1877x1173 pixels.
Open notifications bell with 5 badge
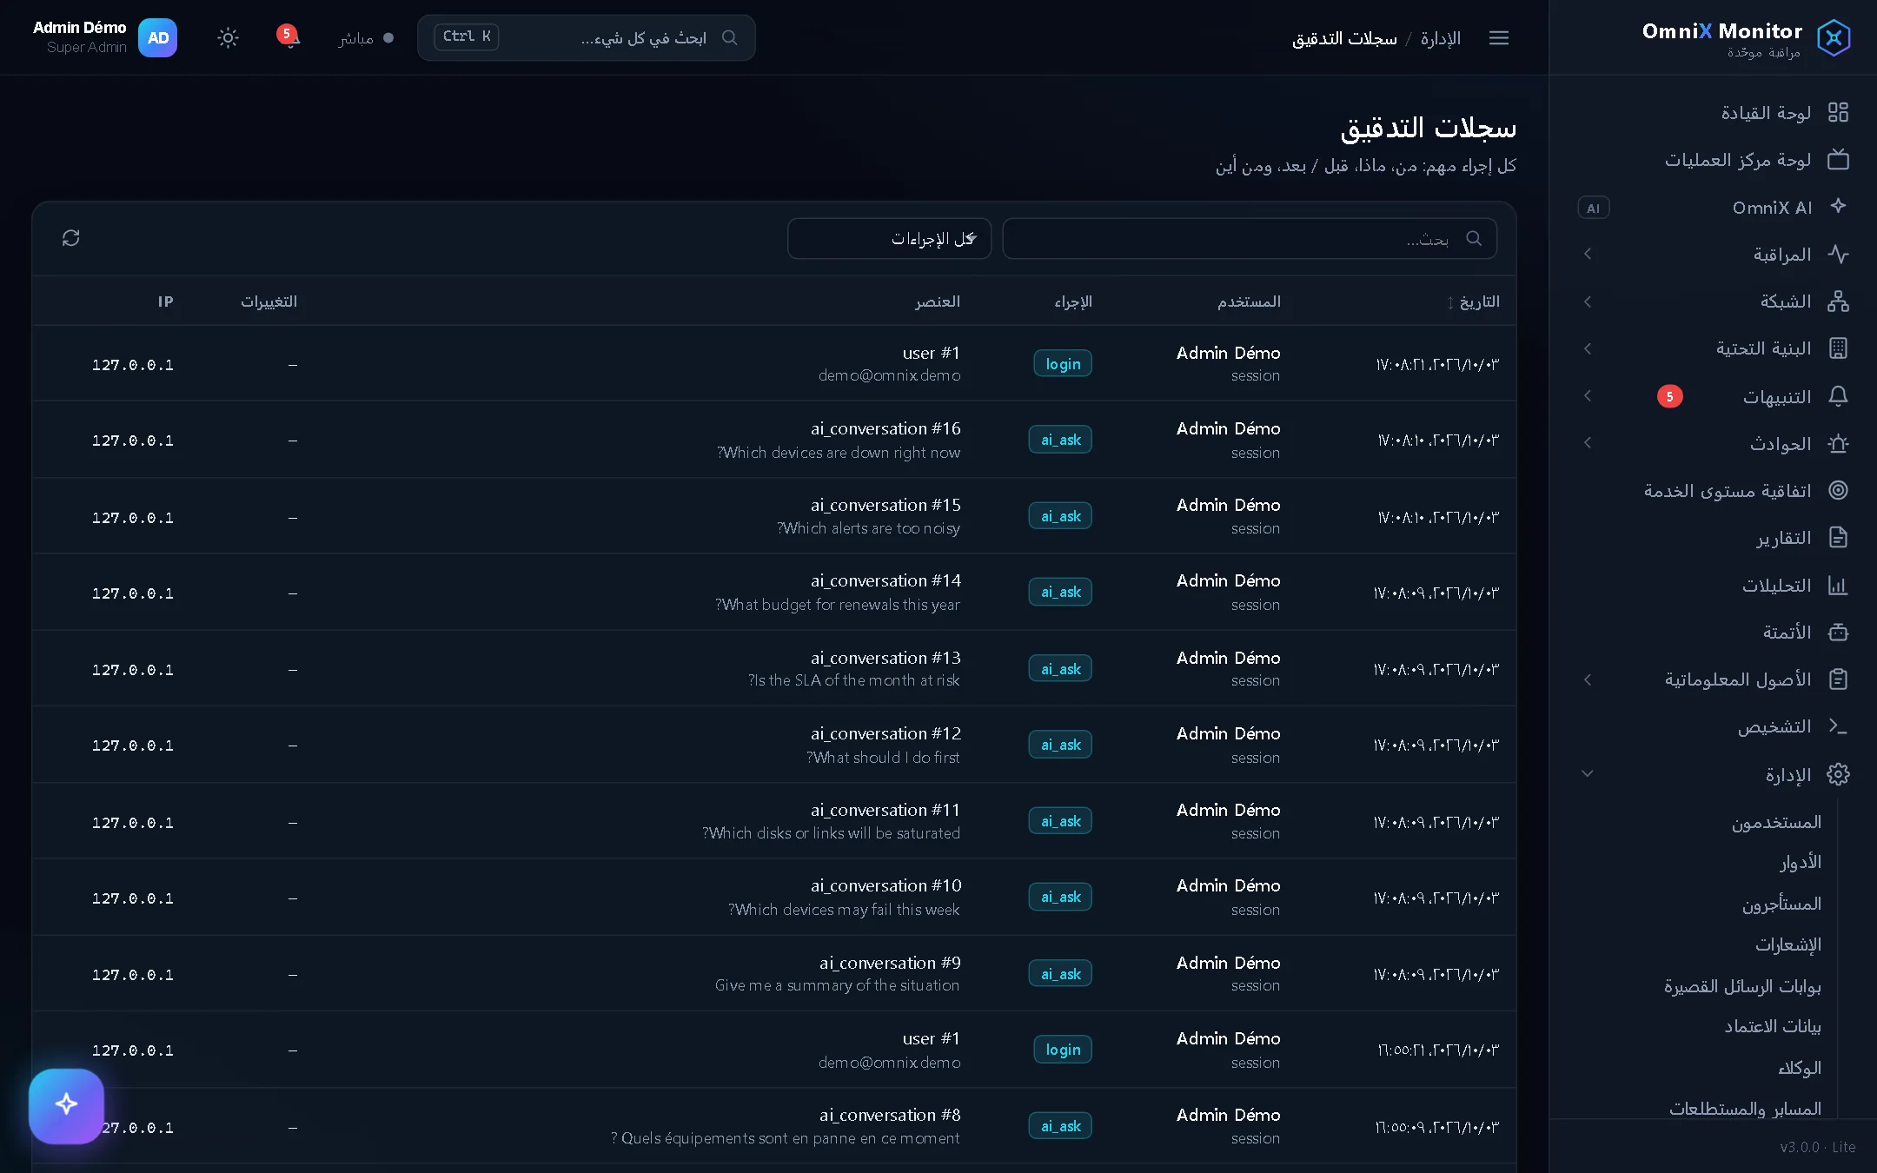290,37
